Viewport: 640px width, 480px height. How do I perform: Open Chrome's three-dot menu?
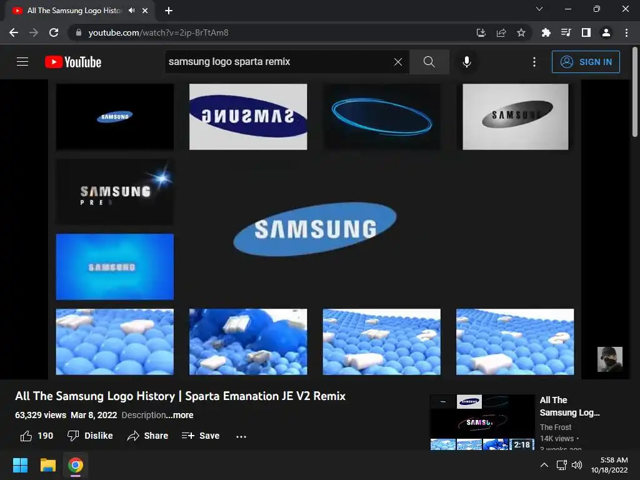[x=626, y=32]
